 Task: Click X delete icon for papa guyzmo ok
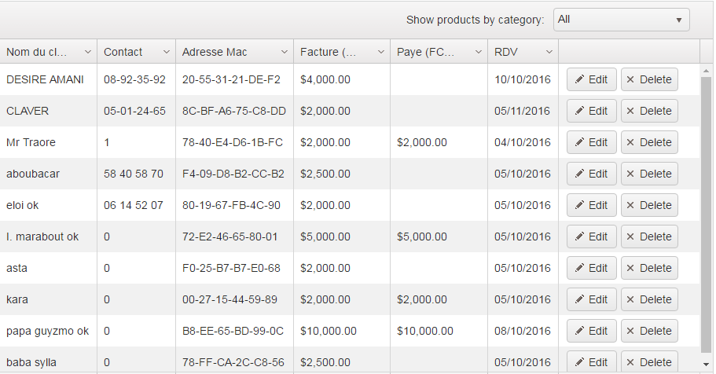click(x=630, y=331)
